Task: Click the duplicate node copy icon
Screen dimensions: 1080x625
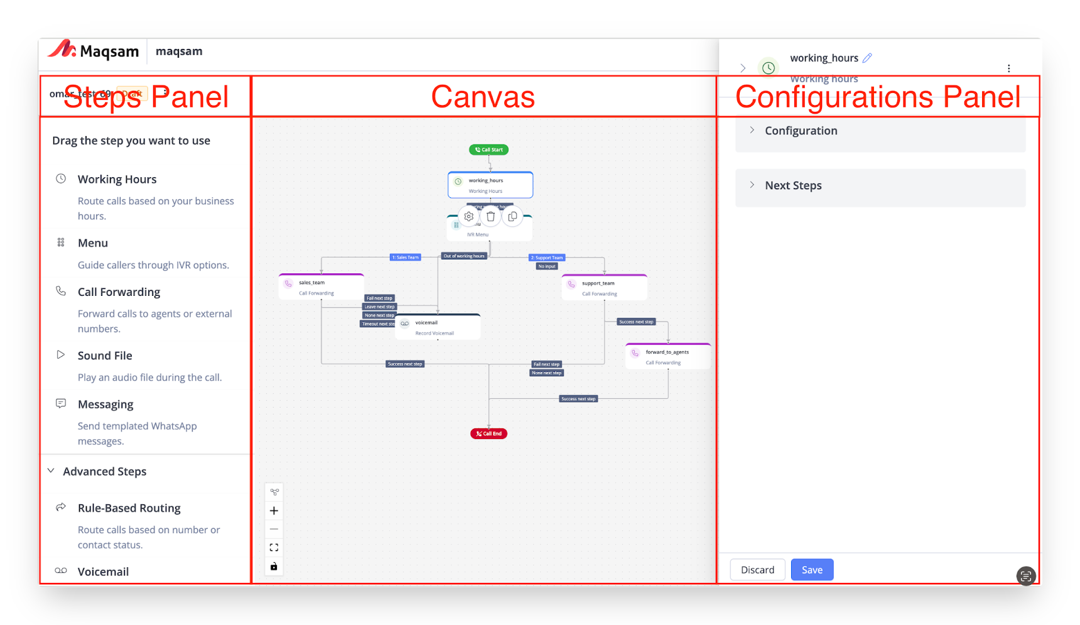Action: (x=512, y=217)
